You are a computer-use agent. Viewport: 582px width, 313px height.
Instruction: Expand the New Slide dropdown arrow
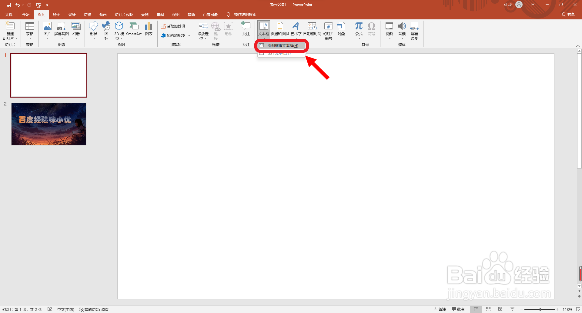[x=16, y=38]
